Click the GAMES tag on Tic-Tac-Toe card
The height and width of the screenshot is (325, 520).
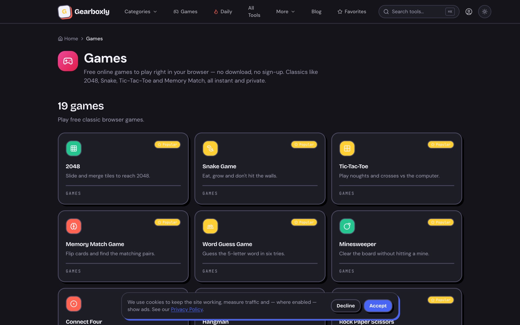pos(347,193)
